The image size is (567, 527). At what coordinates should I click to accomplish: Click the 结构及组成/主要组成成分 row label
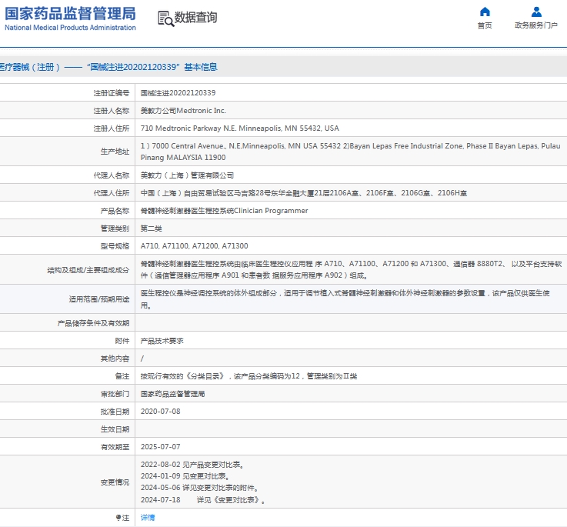pos(88,270)
